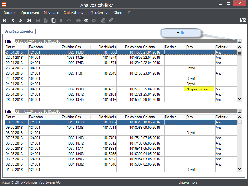Select lower table row 04.05.2016
The image size is (248, 186).
(121, 154)
